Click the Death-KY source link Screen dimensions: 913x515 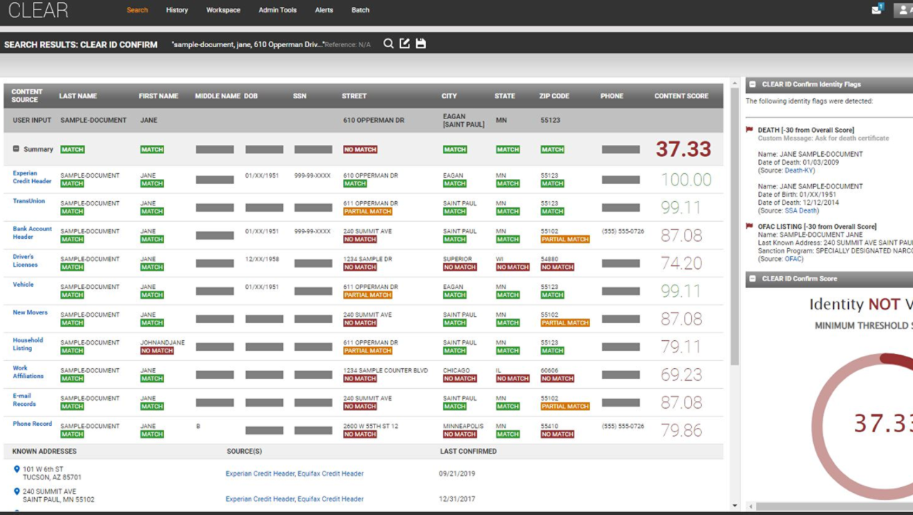click(x=800, y=170)
